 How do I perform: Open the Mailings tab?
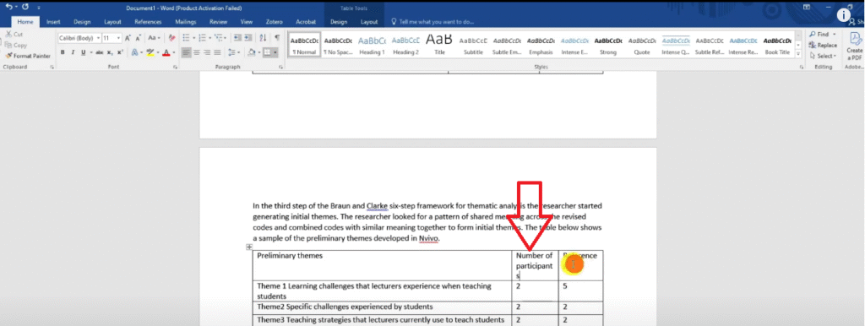(x=185, y=22)
